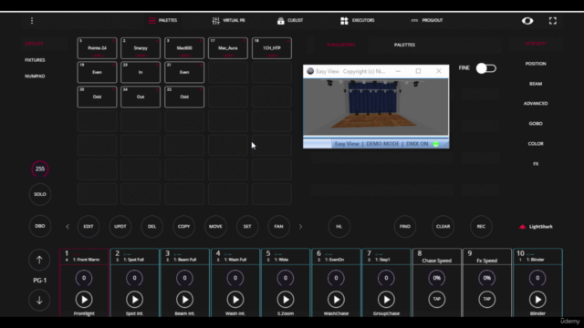Open Palettes tab in right panel
Screen dimensions: 584x328
[404, 45]
